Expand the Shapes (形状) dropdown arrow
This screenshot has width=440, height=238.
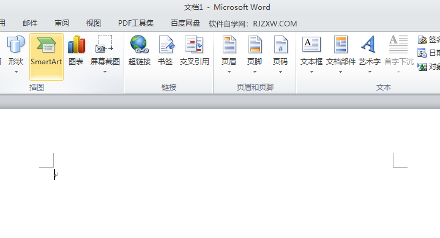(x=16, y=72)
